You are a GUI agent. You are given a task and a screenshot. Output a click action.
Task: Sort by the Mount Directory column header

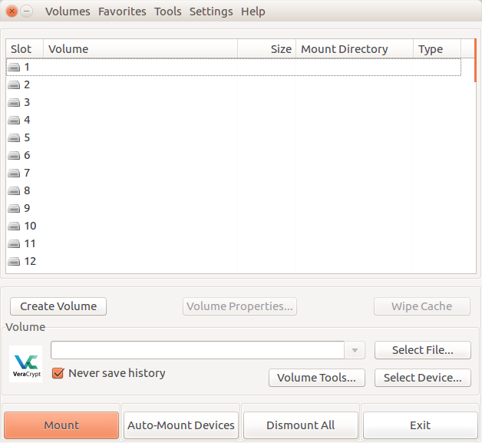[x=354, y=49]
